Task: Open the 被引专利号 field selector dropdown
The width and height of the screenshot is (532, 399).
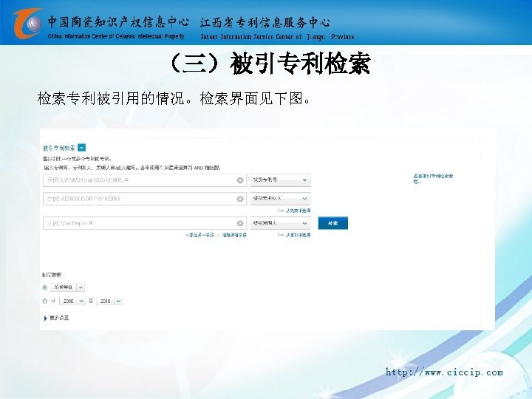Action: (x=280, y=180)
